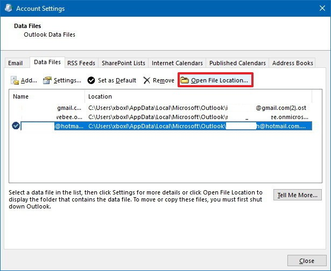This screenshot has height=271, width=331.
Task: Click the Open File Location folder icon
Action: point(185,80)
